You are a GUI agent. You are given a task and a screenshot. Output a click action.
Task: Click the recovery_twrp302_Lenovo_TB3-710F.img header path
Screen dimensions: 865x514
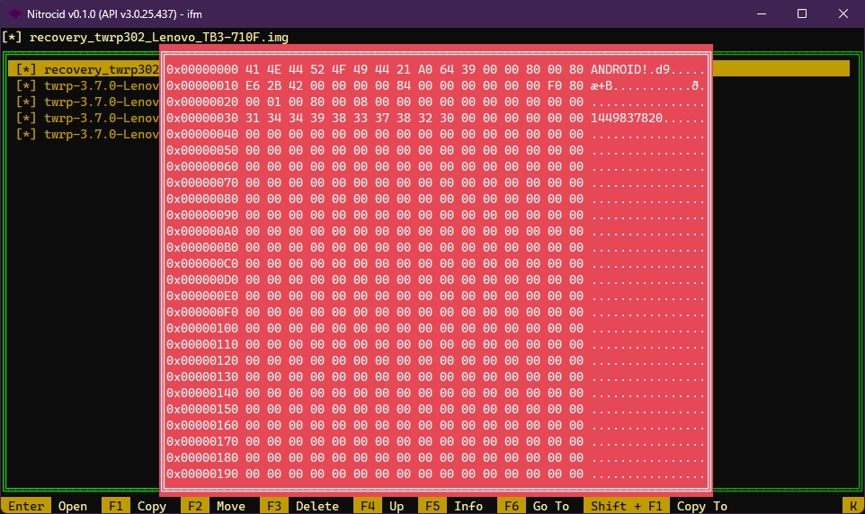(x=158, y=37)
